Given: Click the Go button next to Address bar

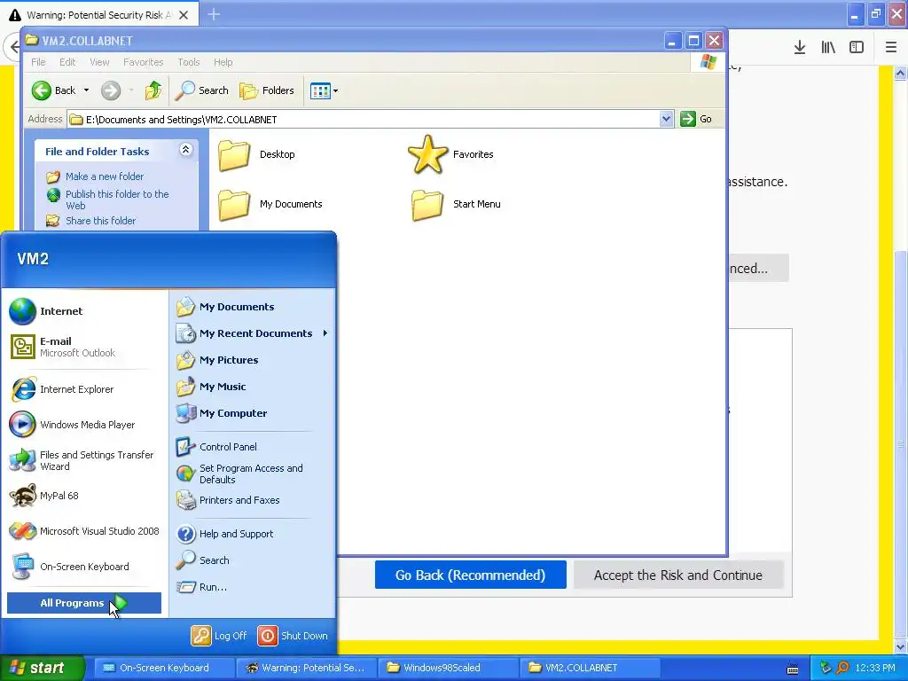Looking at the screenshot, I should (x=696, y=120).
